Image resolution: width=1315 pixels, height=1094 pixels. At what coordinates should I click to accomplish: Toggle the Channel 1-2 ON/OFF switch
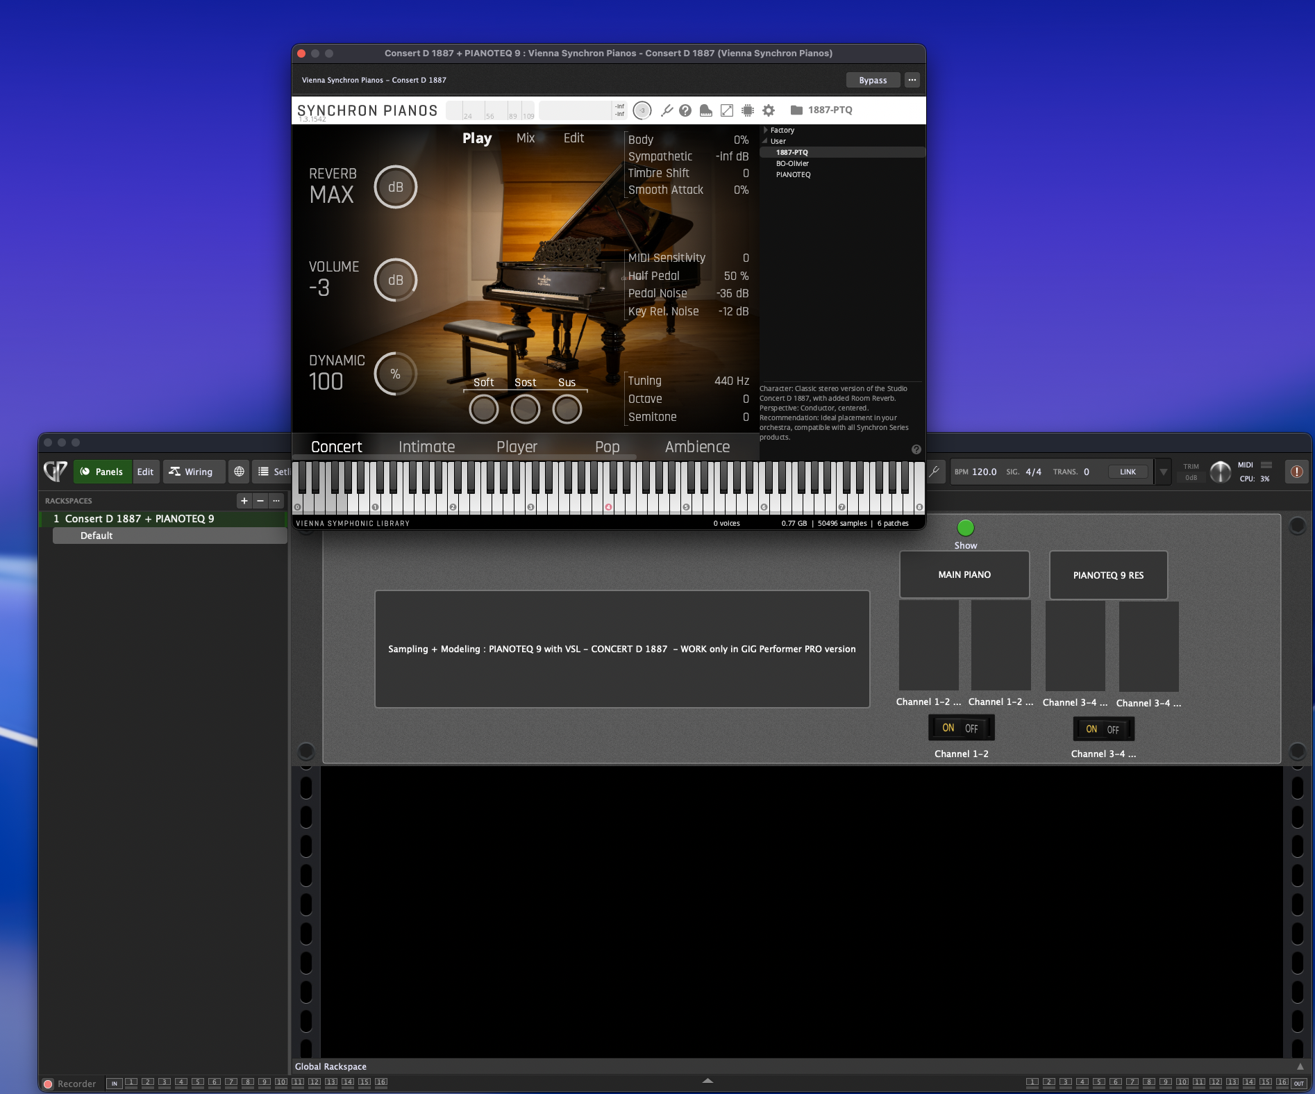pos(961,728)
